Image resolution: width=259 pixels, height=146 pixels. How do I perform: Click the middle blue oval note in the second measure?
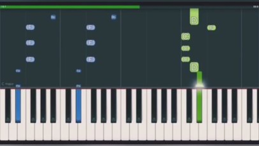pos(91,43)
